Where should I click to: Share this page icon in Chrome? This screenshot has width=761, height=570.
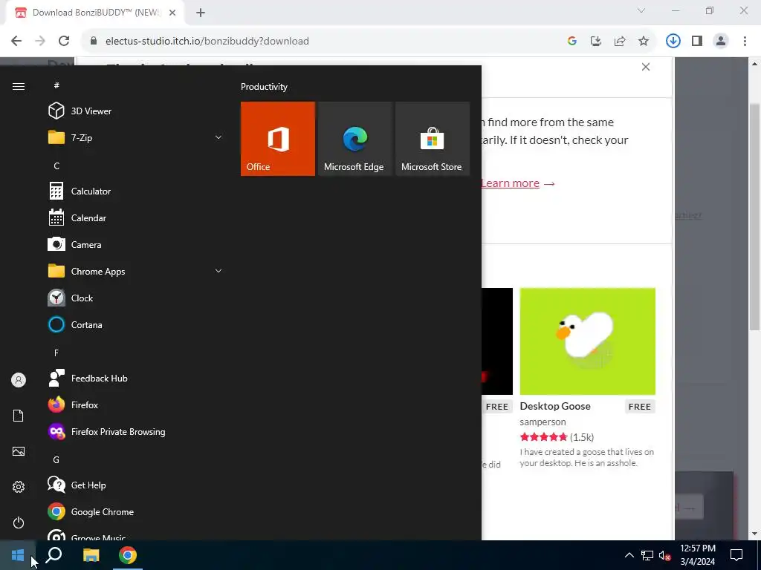(x=619, y=42)
